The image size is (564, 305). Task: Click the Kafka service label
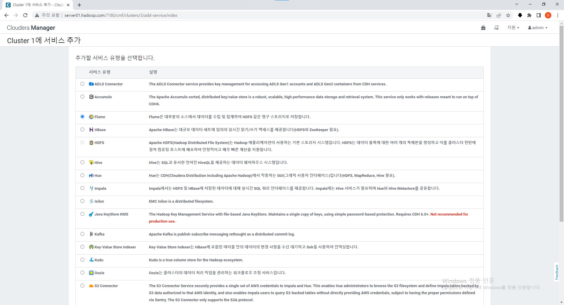[x=99, y=234]
